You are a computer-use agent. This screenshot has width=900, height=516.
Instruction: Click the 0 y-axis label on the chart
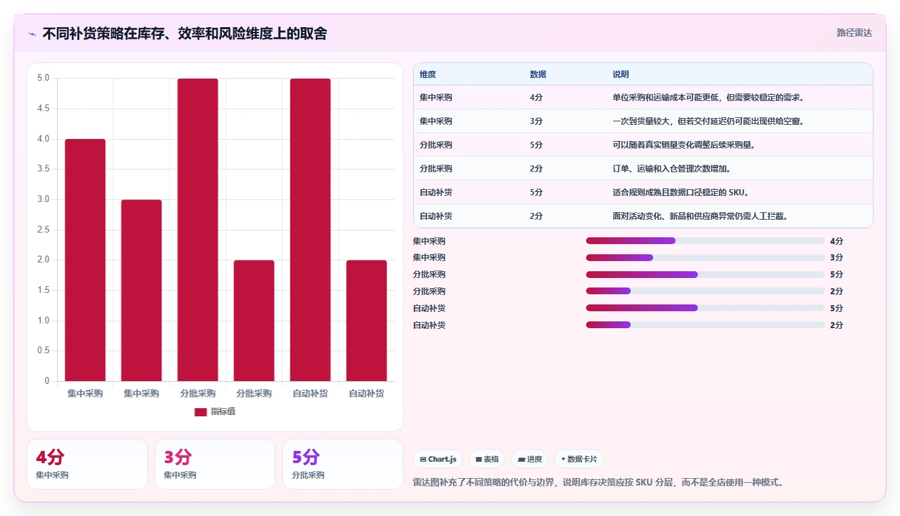47,381
